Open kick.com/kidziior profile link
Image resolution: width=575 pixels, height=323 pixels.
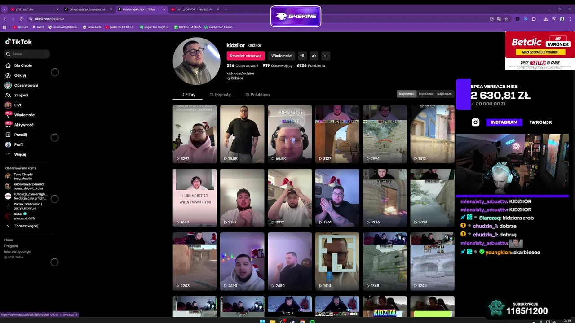coord(240,73)
